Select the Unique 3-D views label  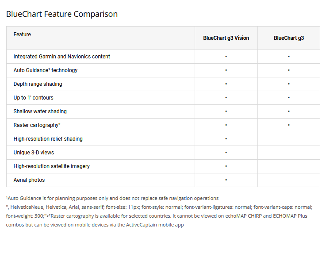tap(34, 153)
